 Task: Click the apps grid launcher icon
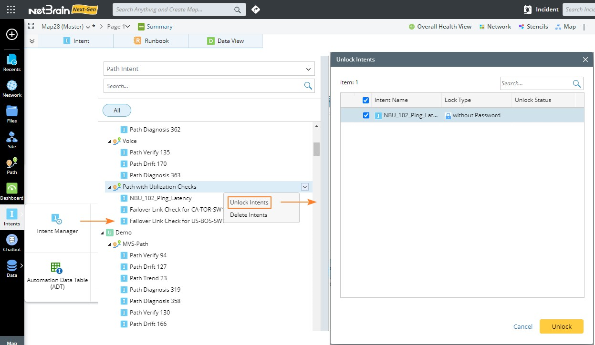tap(11, 10)
